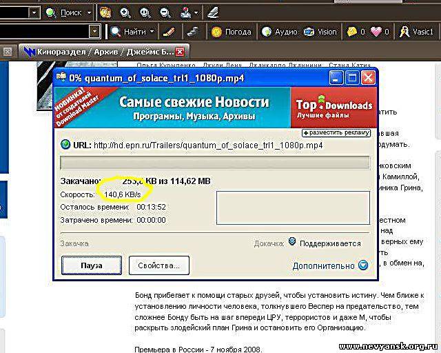441x353 pixels.
Task: Click the Премьера в России text line
Action: tap(198, 350)
